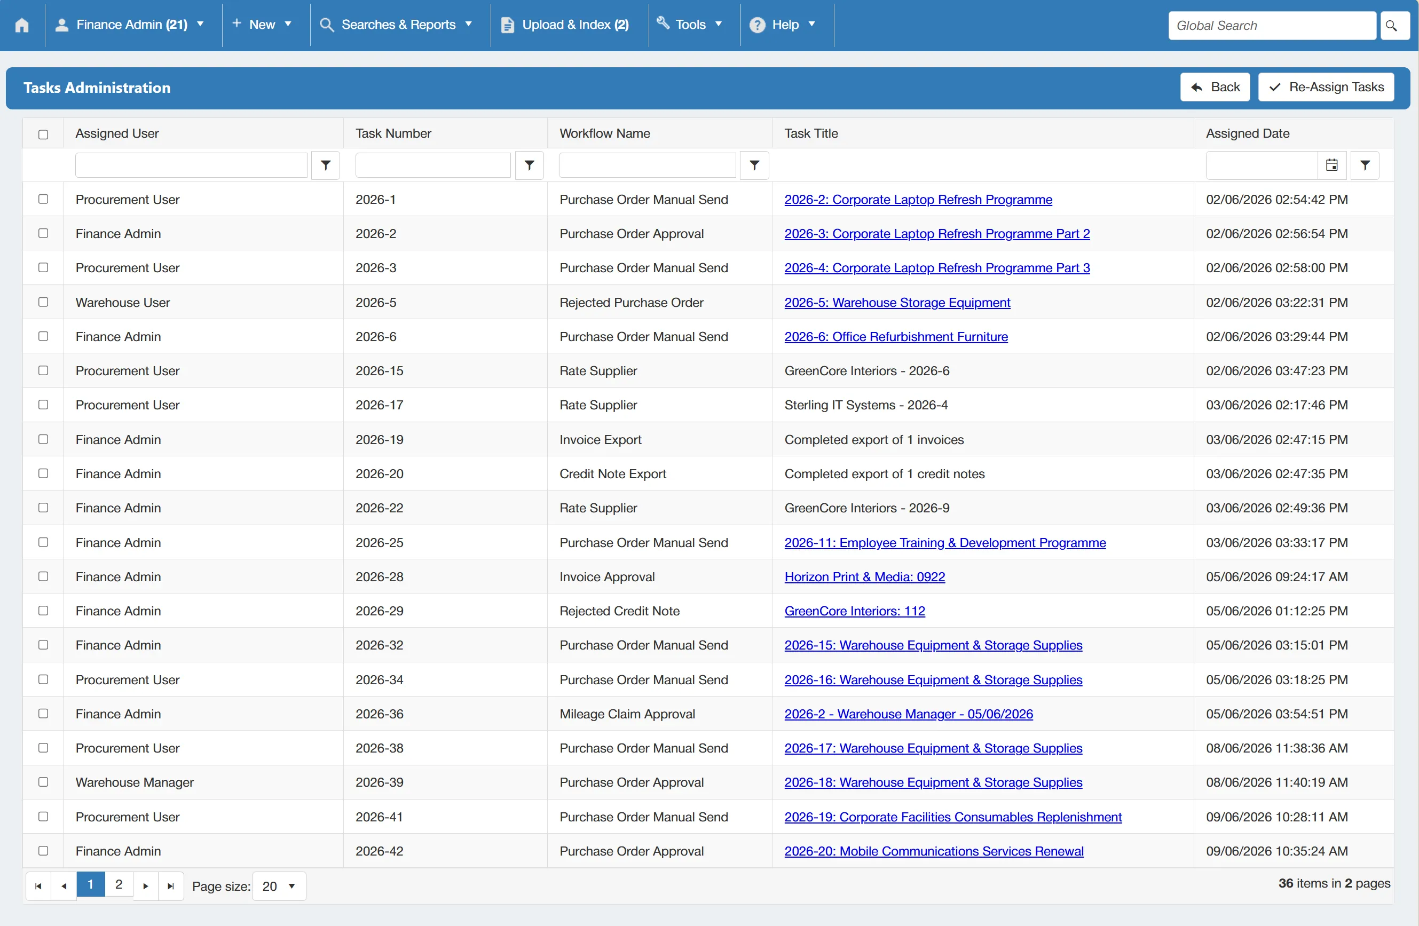Image resolution: width=1419 pixels, height=926 pixels.
Task: Open the Page size dropdown
Action: click(x=279, y=886)
